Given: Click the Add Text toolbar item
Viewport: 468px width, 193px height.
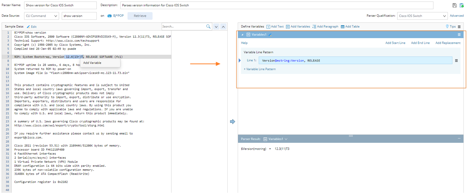Looking at the screenshot, I should point(275,27).
